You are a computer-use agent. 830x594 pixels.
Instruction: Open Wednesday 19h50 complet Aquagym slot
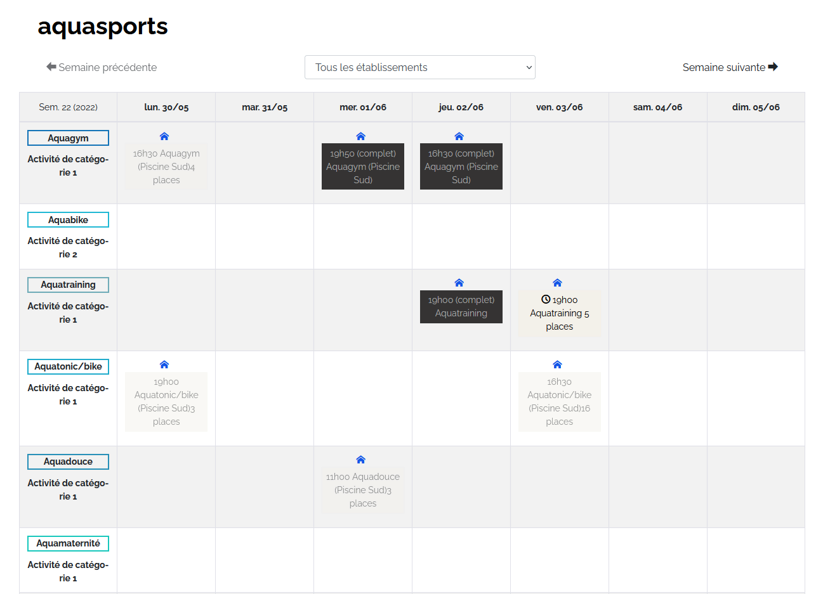(363, 167)
